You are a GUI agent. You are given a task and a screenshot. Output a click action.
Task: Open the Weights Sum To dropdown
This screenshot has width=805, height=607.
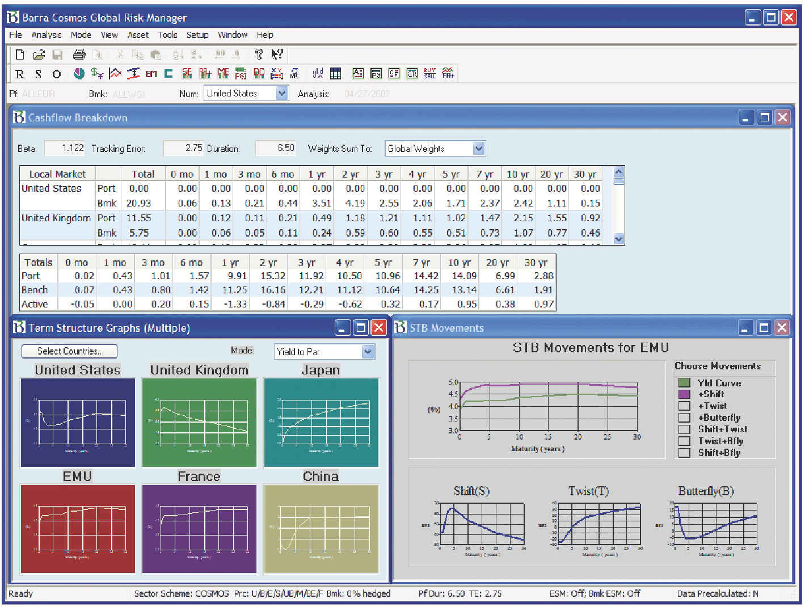pyautogui.click(x=479, y=148)
